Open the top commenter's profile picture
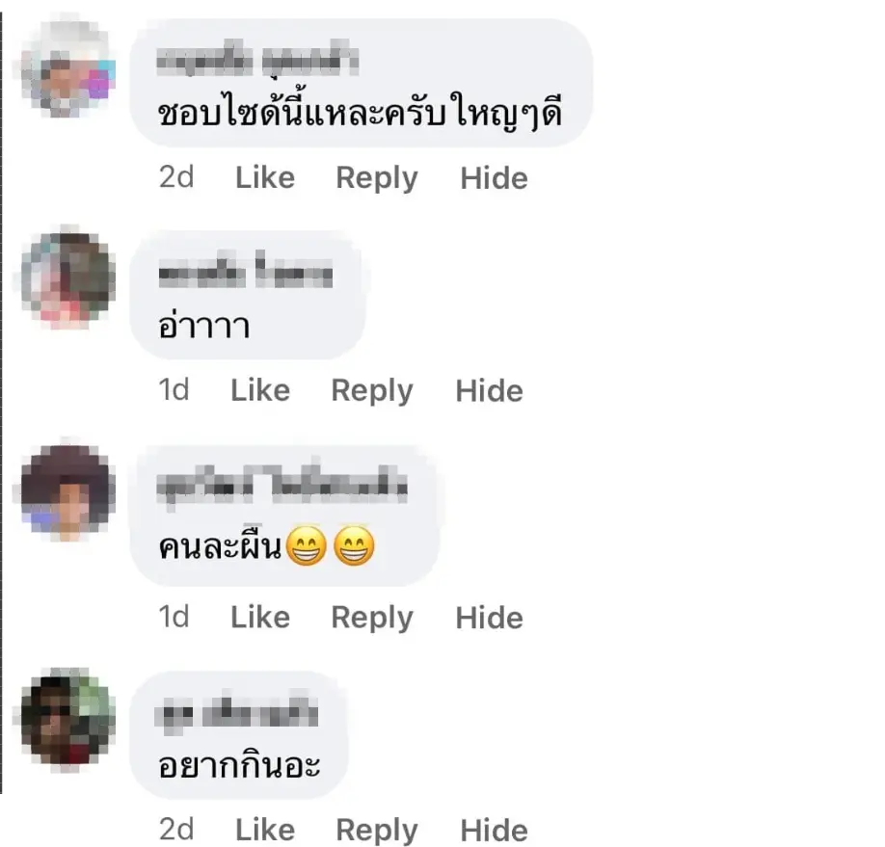 pyautogui.click(x=68, y=68)
